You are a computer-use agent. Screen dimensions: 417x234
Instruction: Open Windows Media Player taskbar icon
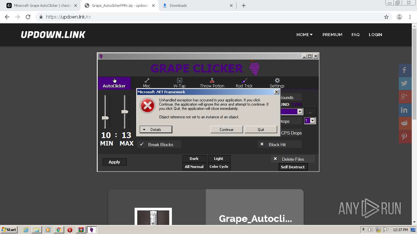[48, 230]
